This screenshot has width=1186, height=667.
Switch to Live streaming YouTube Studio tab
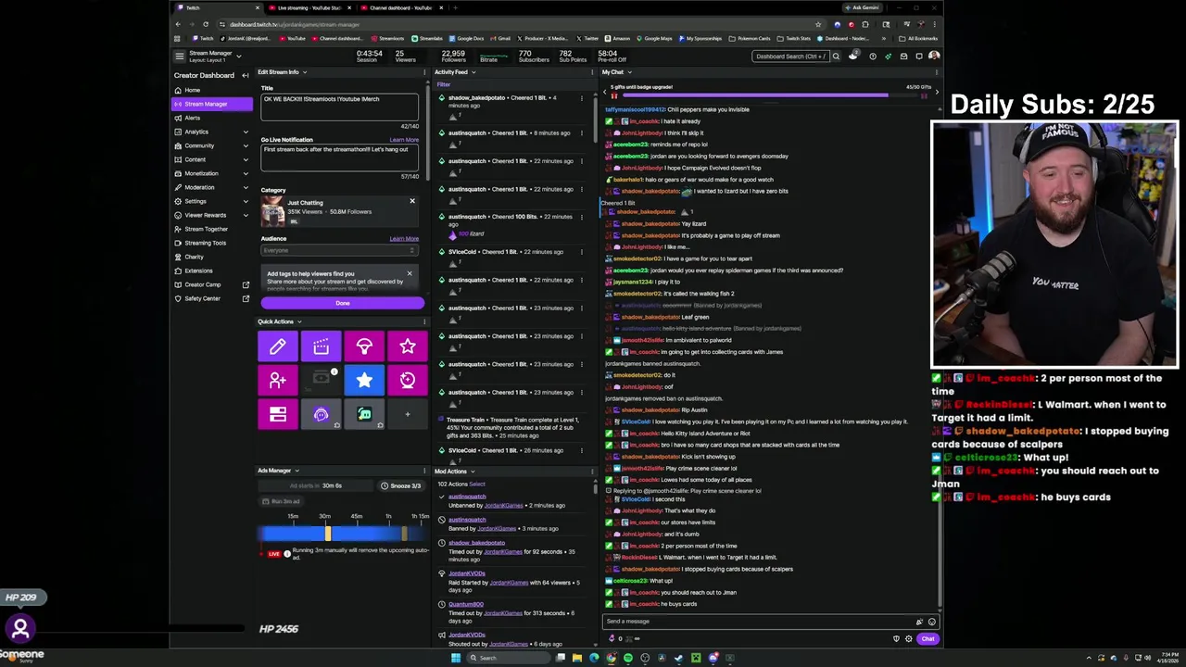click(x=309, y=7)
